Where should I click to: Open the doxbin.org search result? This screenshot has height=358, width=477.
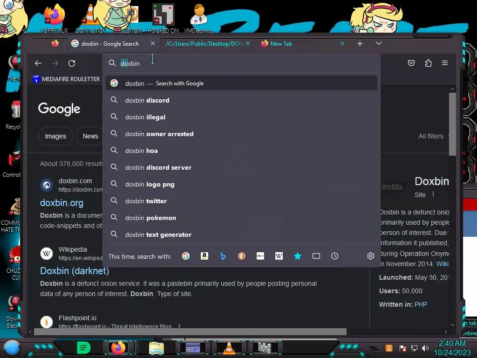click(61, 203)
